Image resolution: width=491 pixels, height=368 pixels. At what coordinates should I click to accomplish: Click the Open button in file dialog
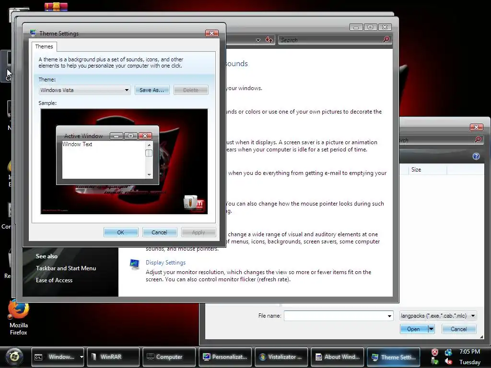413,329
